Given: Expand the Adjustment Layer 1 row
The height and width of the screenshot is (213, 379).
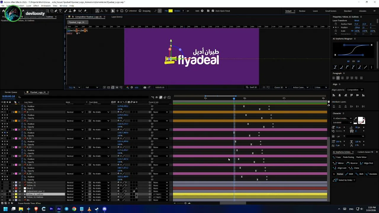Looking at the screenshot, I should [13, 191].
